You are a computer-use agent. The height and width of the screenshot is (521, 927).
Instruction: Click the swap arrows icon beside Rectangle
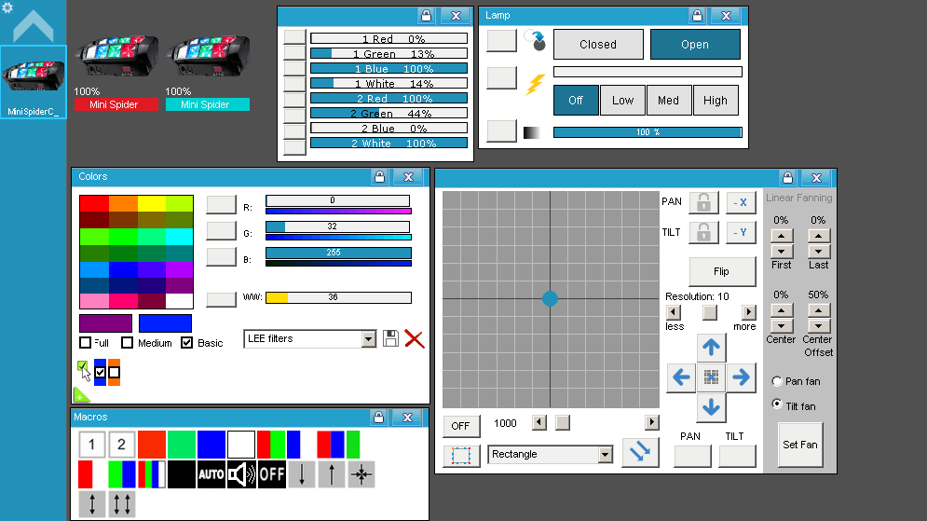640,452
